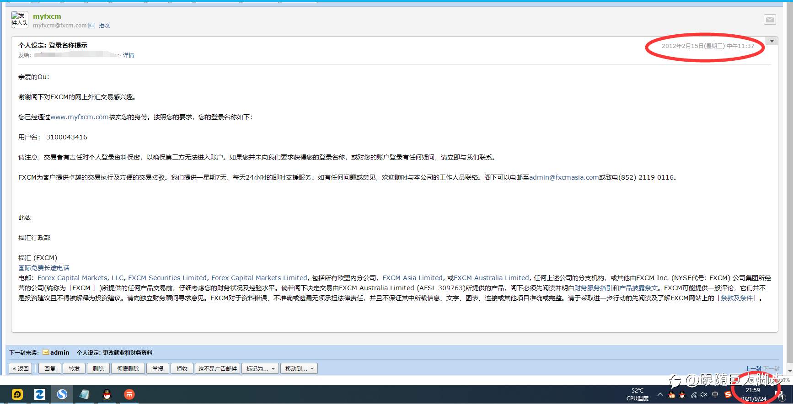The image size is (793, 404).
Task: Open the blue Z-logo app on the taskbar
Action: 40,394
